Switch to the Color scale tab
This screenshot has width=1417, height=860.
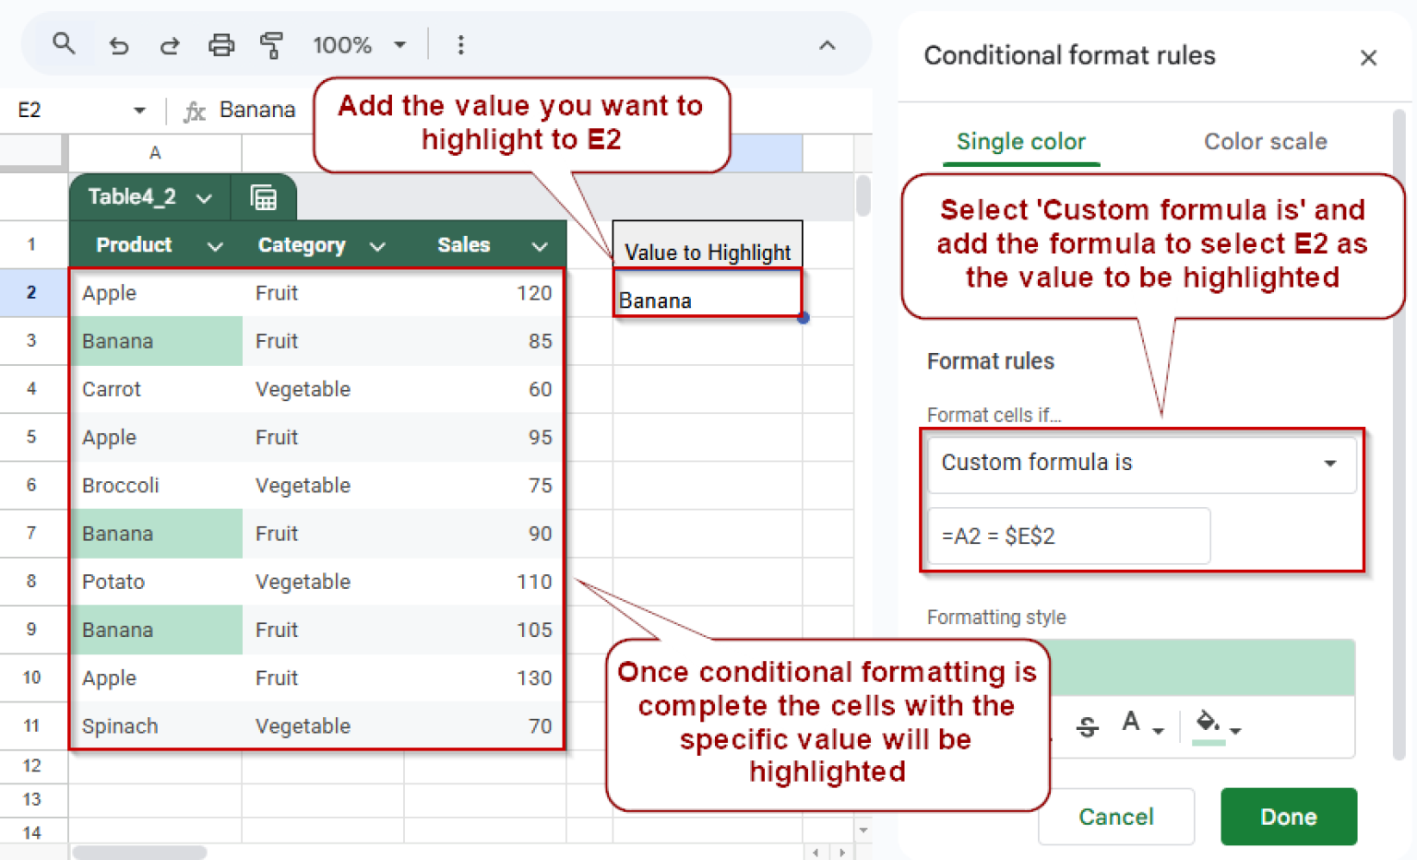click(1265, 141)
